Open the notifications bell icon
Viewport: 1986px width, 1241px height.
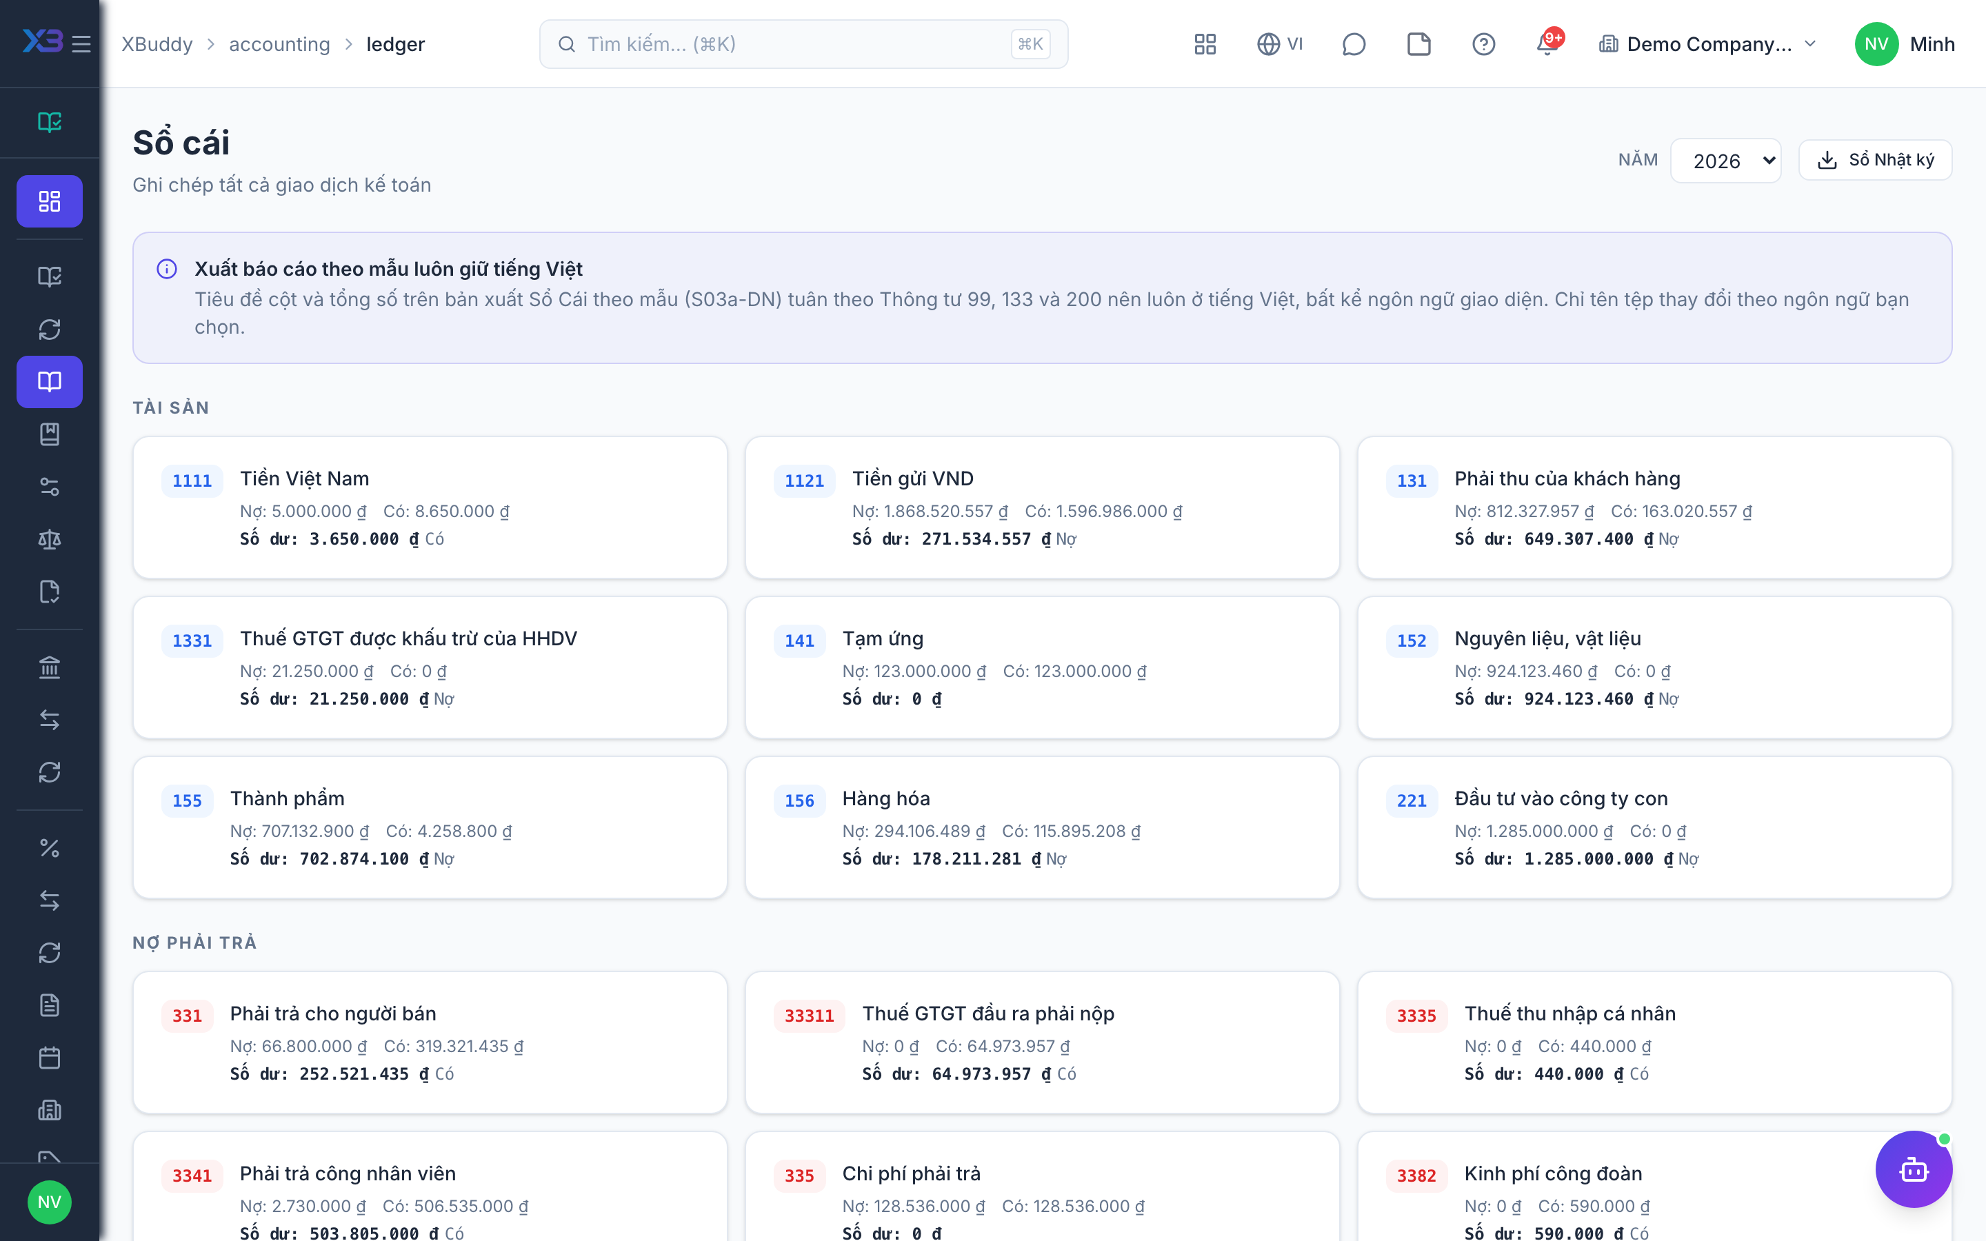(1547, 43)
